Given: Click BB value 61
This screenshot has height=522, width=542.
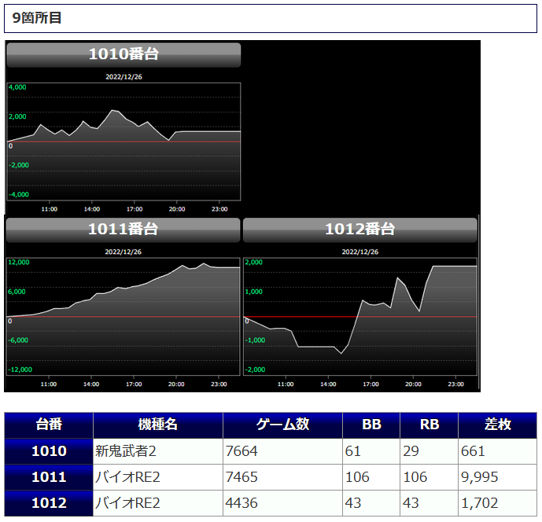Looking at the screenshot, I should (x=353, y=451).
